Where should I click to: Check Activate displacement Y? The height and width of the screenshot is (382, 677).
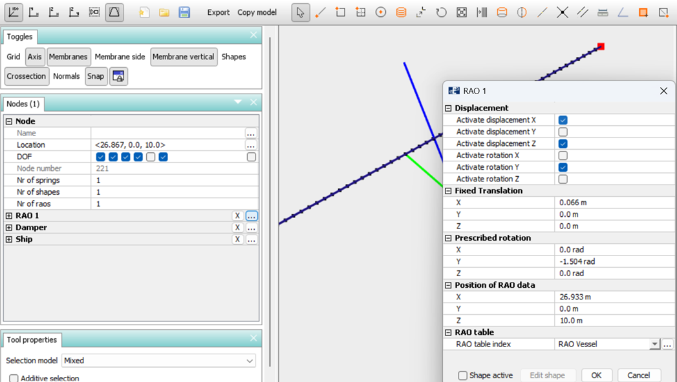[x=563, y=132]
